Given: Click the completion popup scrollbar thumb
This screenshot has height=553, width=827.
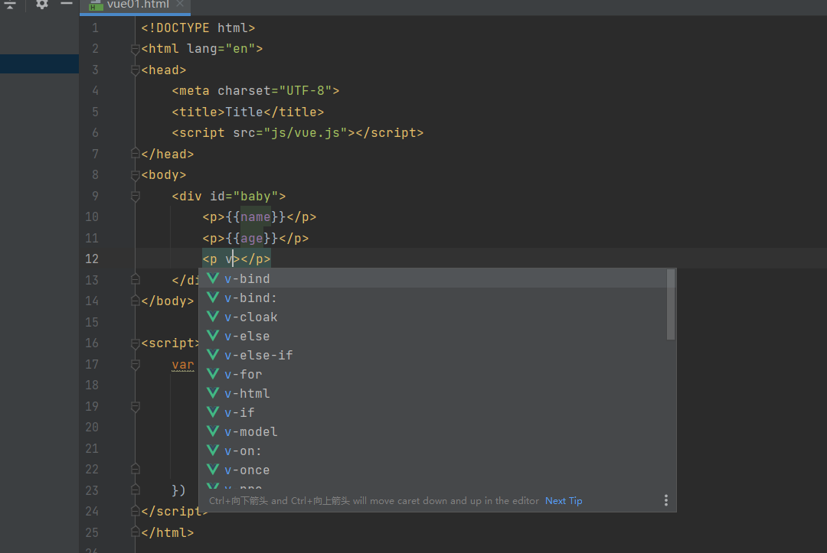Looking at the screenshot, I should [671, 305].
